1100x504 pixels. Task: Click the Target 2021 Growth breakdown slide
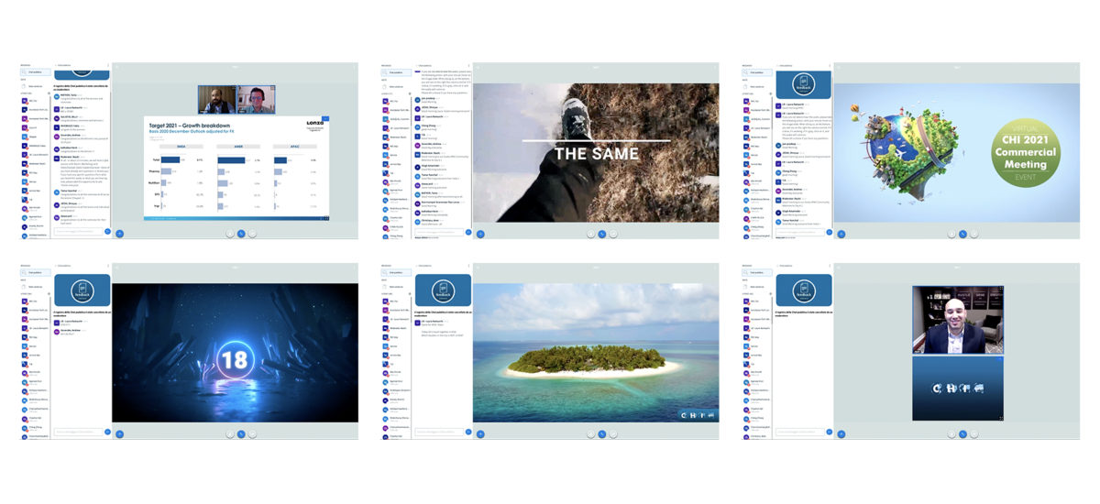[x=238, y=169]
